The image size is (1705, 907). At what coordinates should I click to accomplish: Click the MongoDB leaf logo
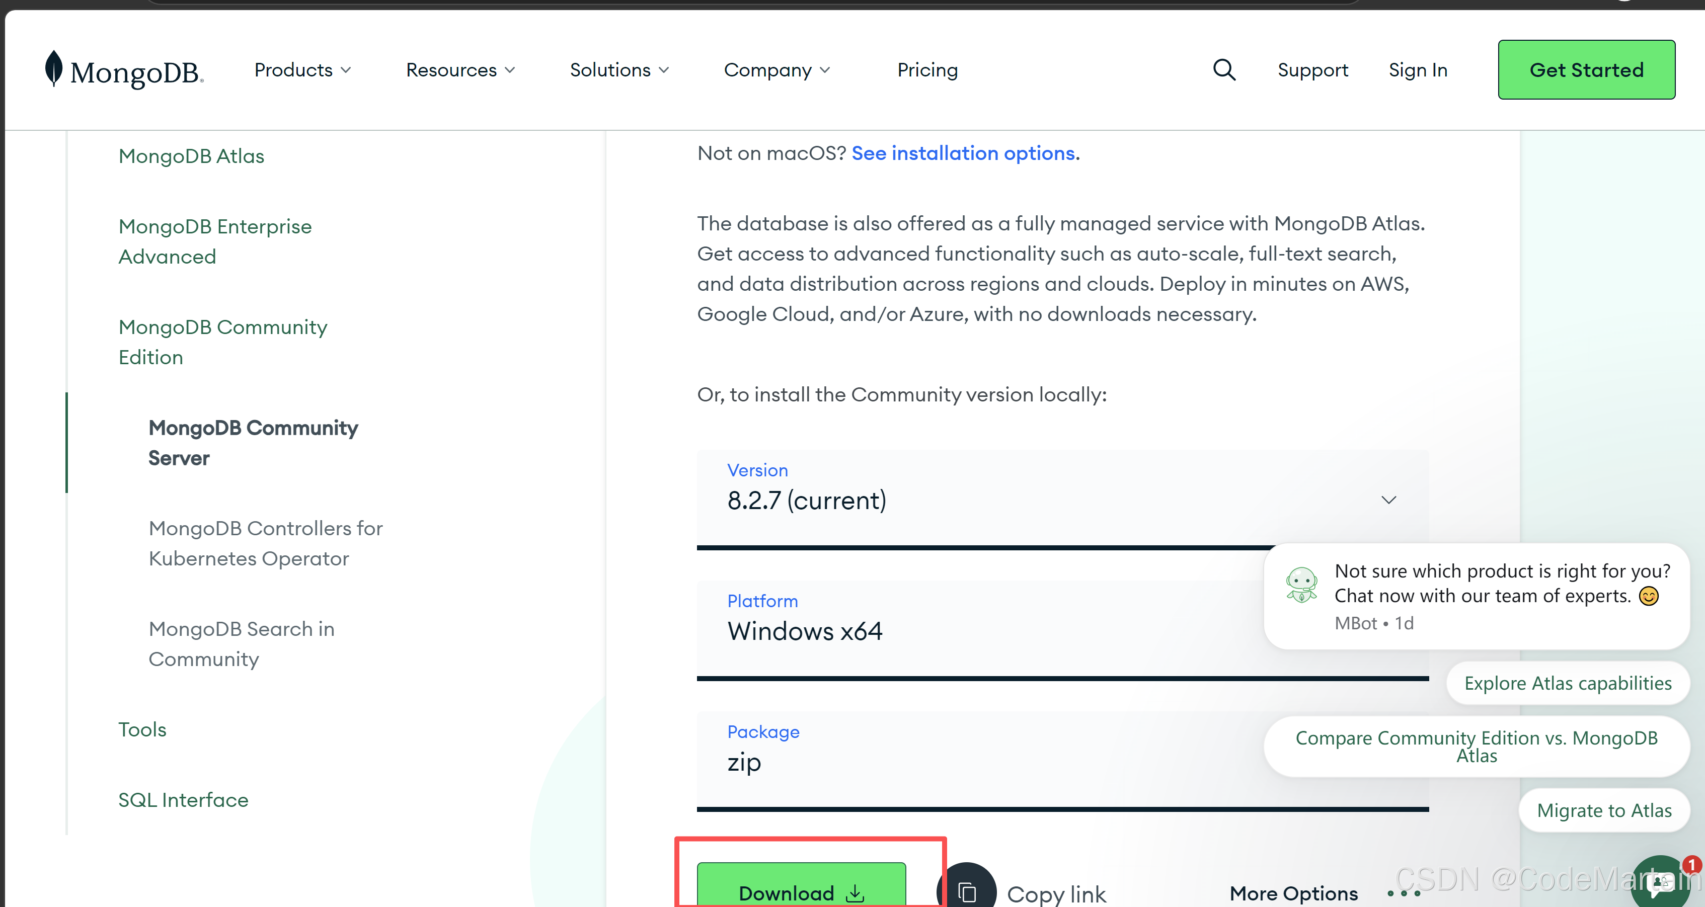coord(54,69)
